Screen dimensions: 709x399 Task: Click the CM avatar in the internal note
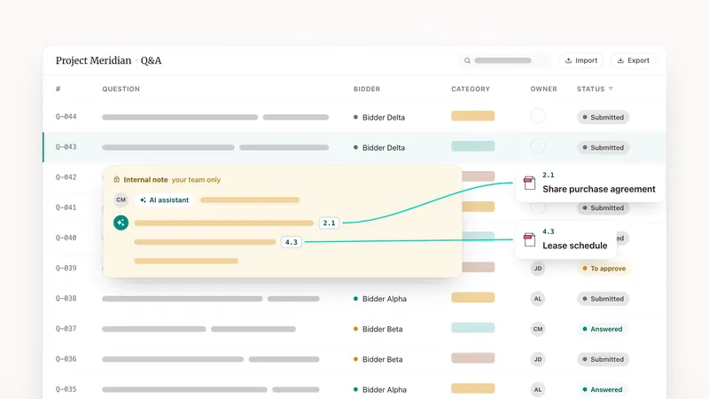click(121, 199)
